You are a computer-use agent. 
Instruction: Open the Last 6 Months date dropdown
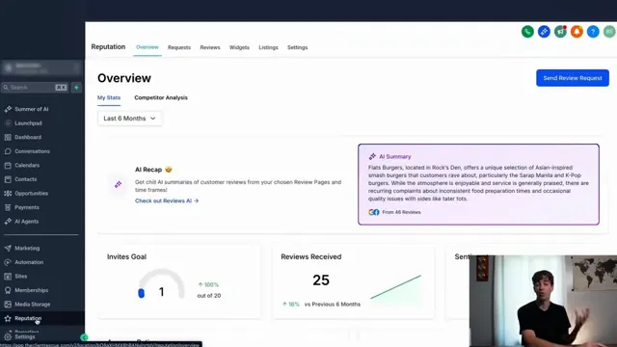tap(129, 119)
